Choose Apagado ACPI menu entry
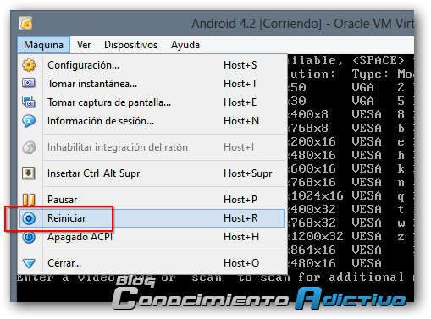 pyautogui.click(x=152, y=237)
